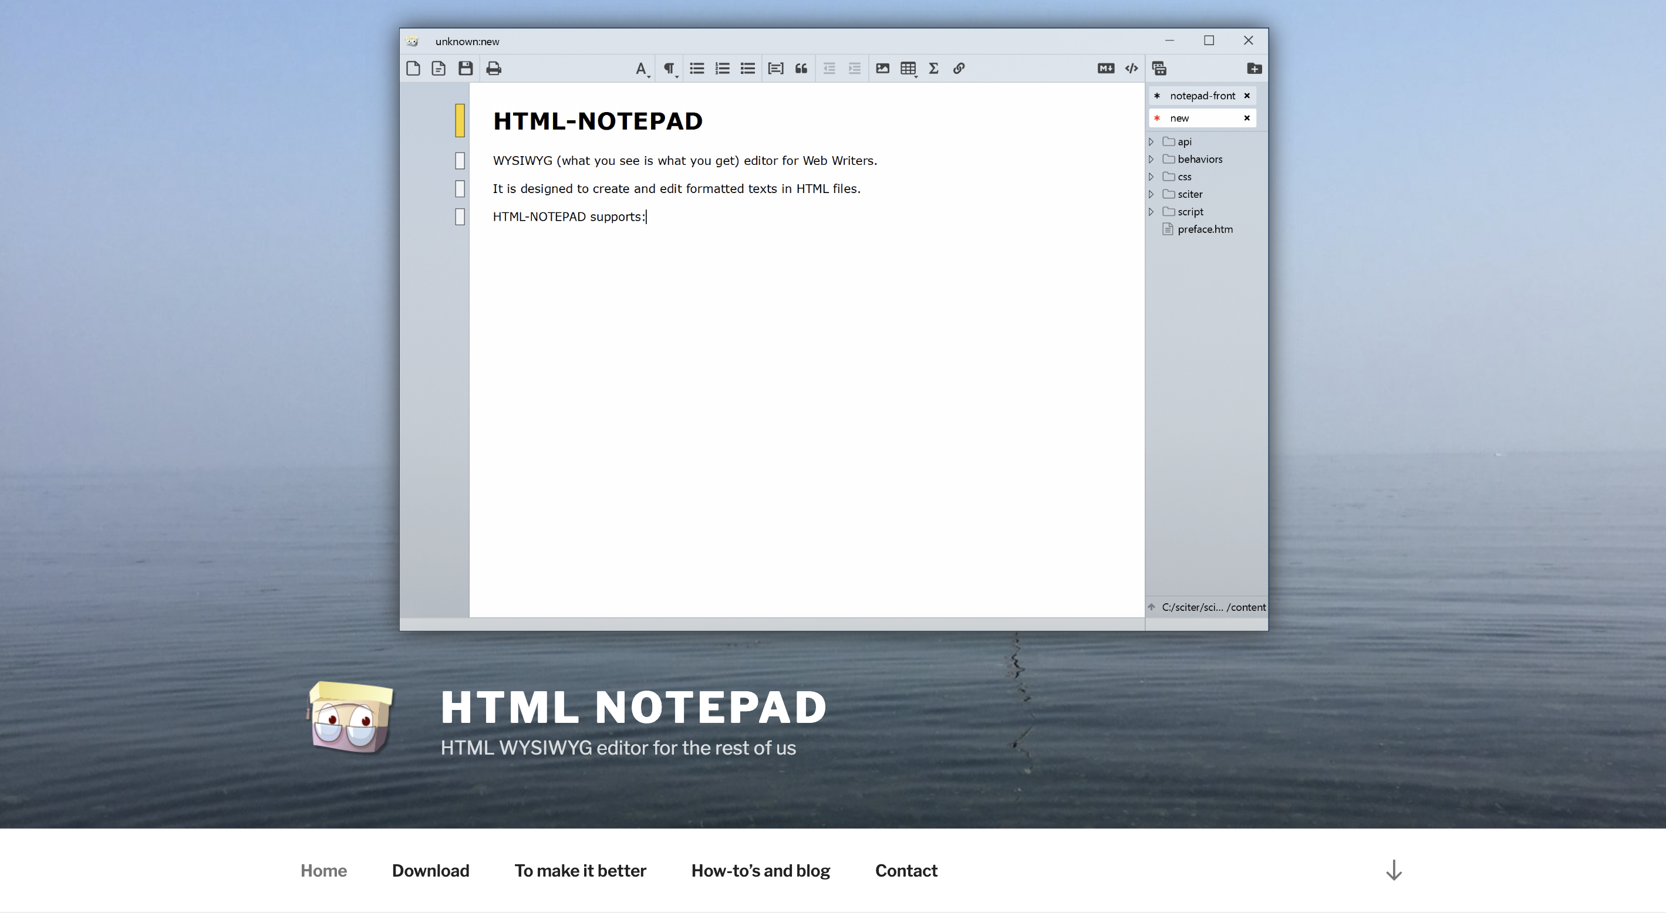The width and height of the screenshot is (1666, 913).
Task: Click the yellow block marker beside heading
Action: tap(460, 121)
